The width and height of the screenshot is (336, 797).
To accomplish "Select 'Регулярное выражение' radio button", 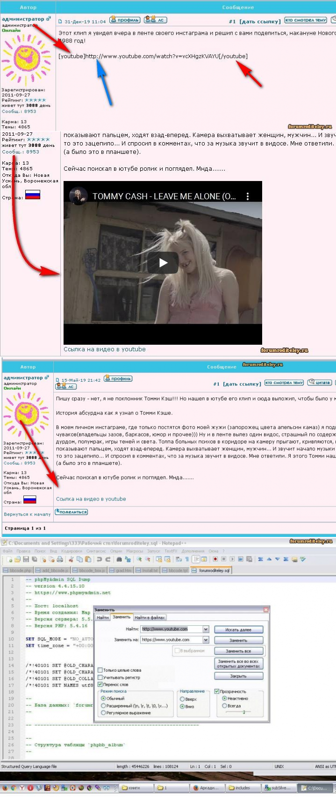I will pyautogui.click(x=103, y=713).
